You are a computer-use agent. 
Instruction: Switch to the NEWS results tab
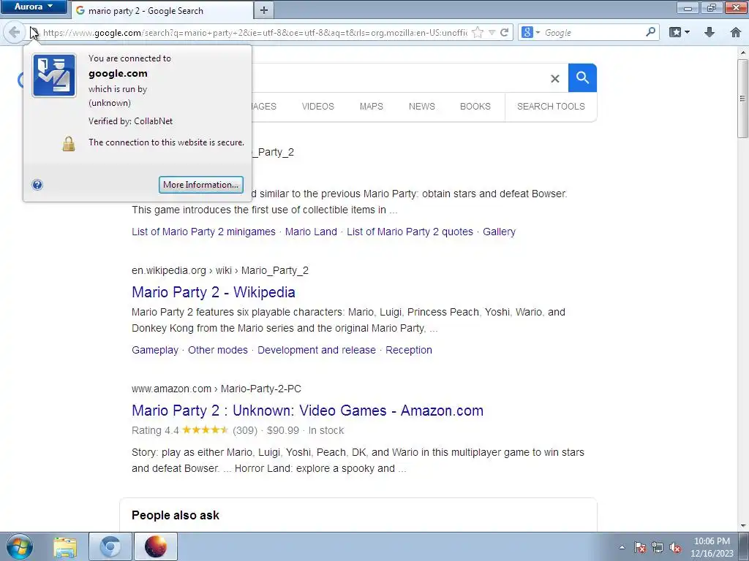pyautogui.click(x=422, y=107)
